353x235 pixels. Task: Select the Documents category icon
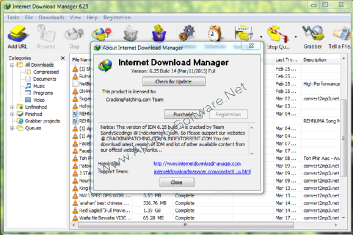[28, 79]
